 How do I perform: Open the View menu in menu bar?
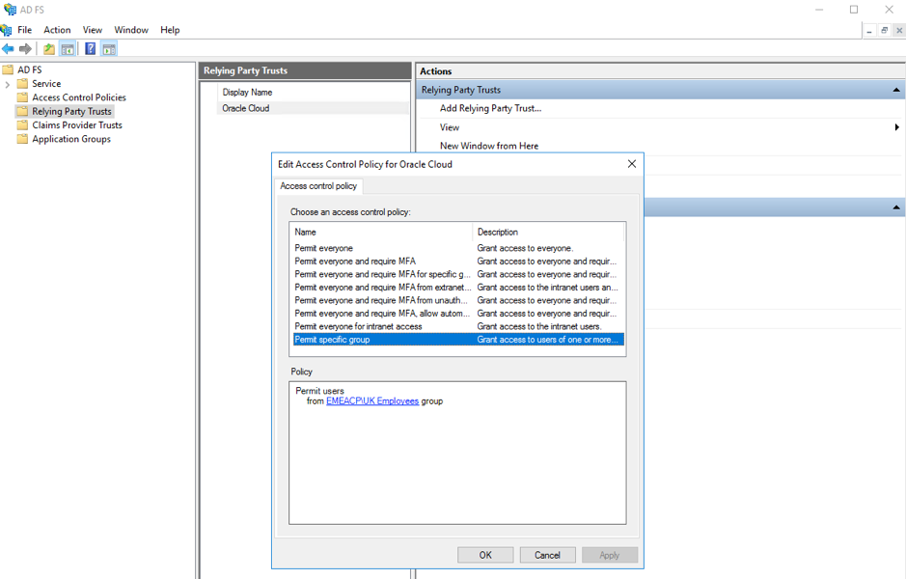93,30
